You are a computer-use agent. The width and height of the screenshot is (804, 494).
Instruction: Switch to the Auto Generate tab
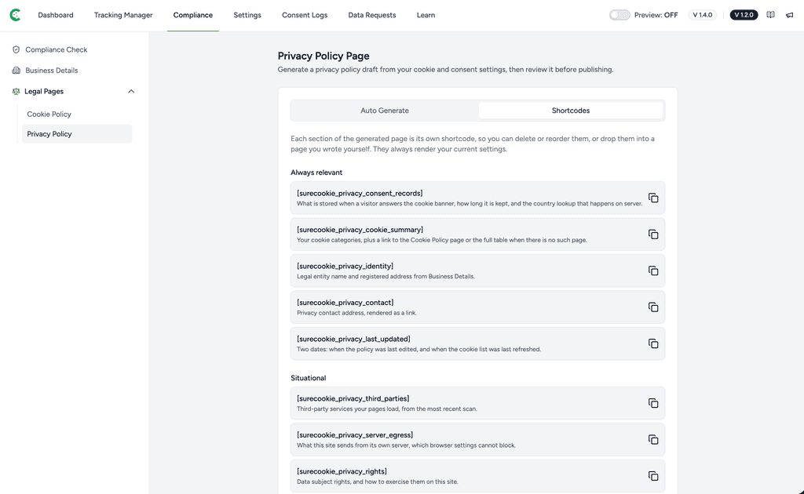(x=385, y=111)
